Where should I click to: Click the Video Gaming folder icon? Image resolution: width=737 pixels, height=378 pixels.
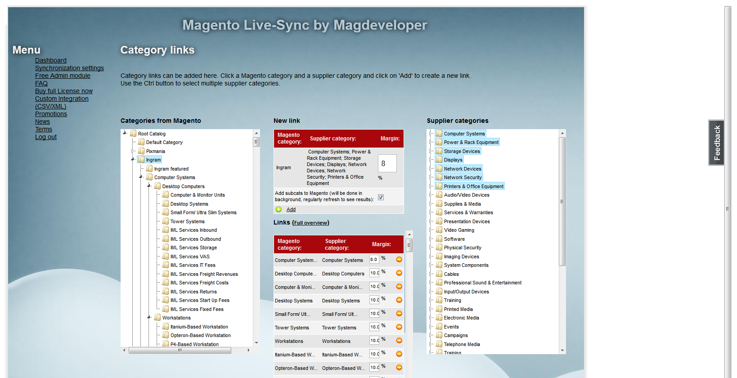[x=439, y=229]
